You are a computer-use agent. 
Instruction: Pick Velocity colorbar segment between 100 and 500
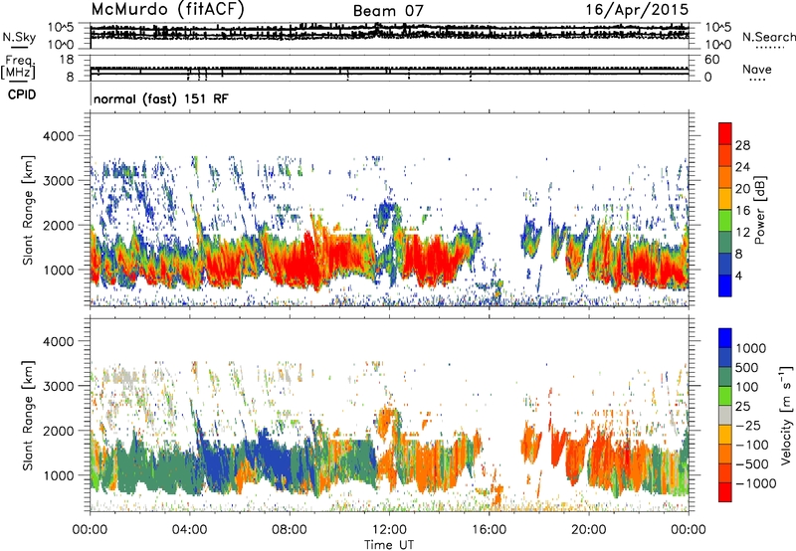[x=725, y=377]
